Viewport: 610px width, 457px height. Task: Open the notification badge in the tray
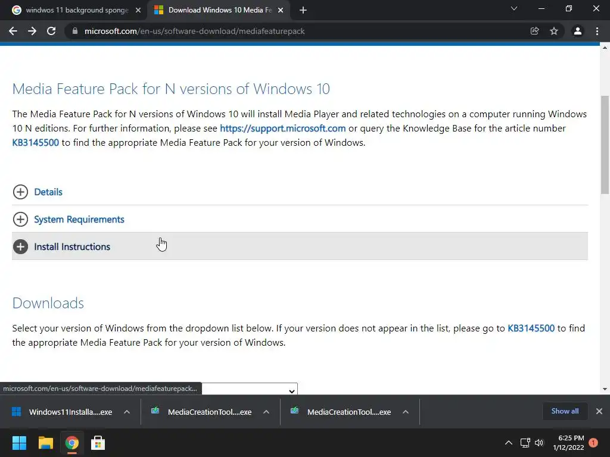click(x=593, y=443)
